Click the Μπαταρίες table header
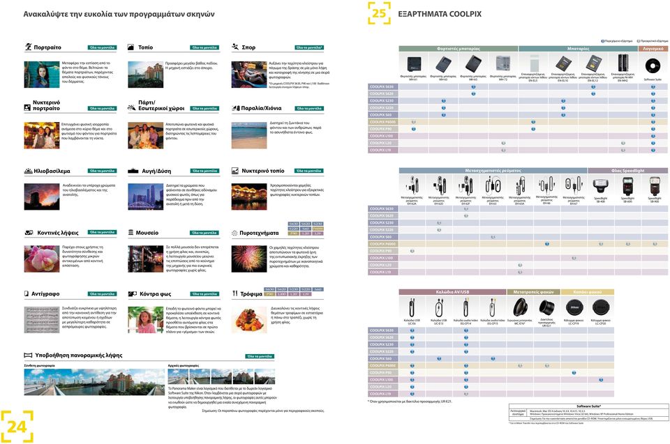Screen dimensions: 670x444 pyautogui.click(x=578, y=49)
